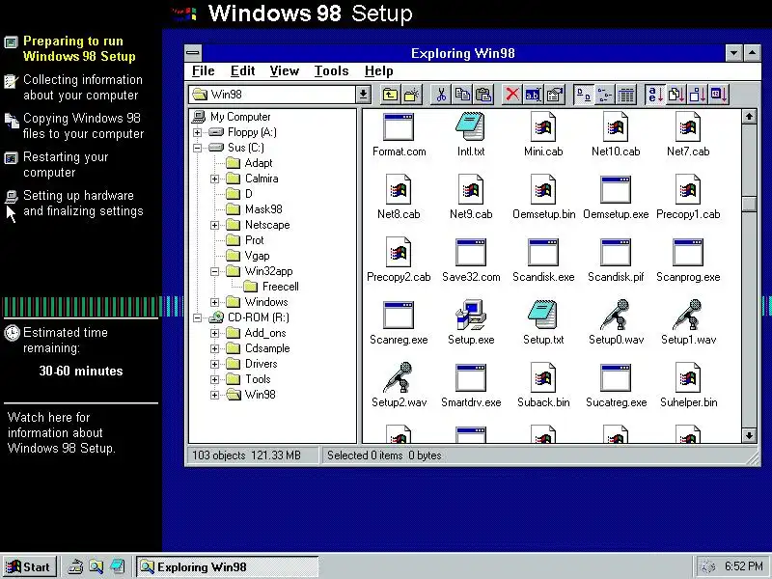Image resolution: width=772 pixels, height=579 pixels.
Task: Click the taskbar clock showing 6:52 PM
Action: [x=743, y=566]
